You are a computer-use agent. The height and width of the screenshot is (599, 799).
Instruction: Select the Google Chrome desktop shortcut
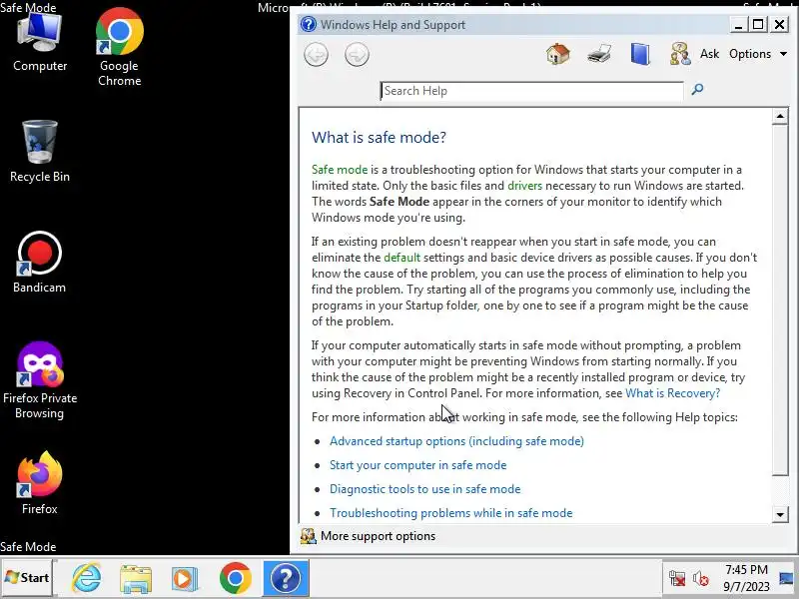click(119, 47)
